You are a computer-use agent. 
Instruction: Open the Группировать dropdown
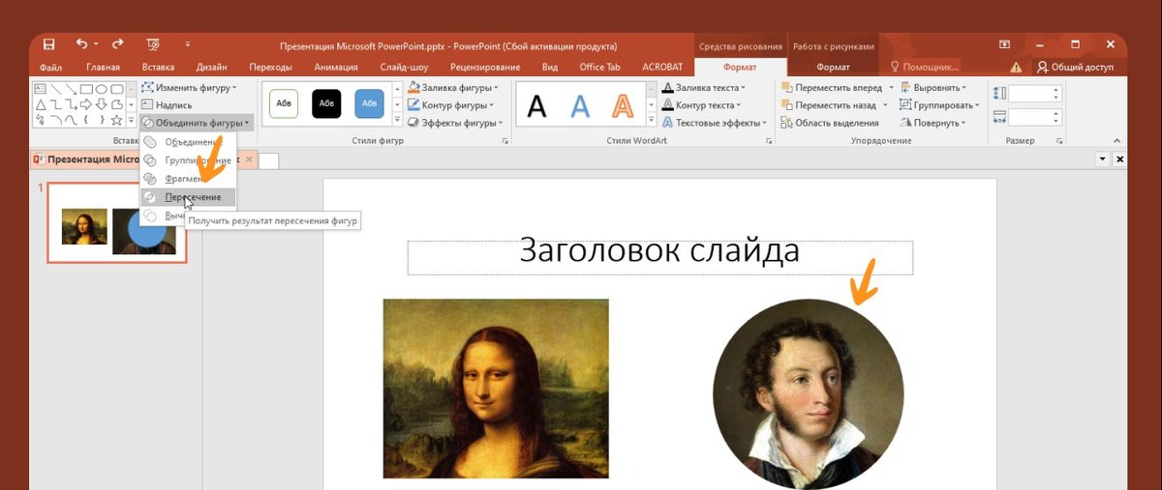tap(940, 104)
